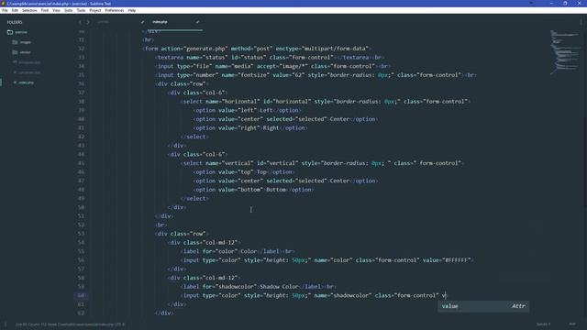Click "shadowcolor" name attribute on line 60
587x330 pixels.
pos(351,295)
